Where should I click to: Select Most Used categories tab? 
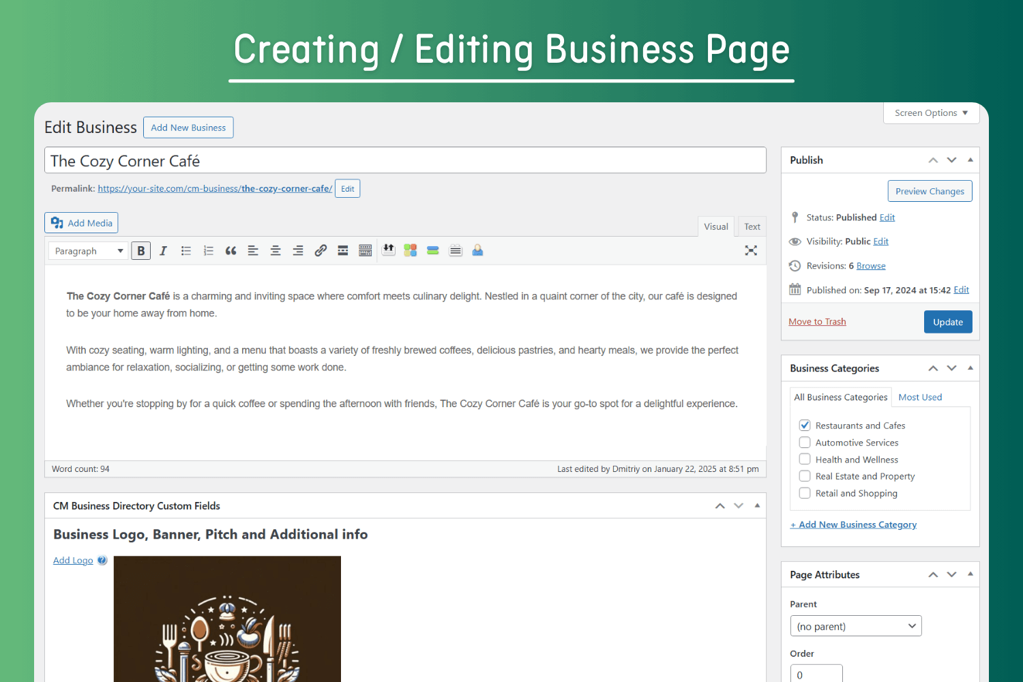click(x=920, y=397)
